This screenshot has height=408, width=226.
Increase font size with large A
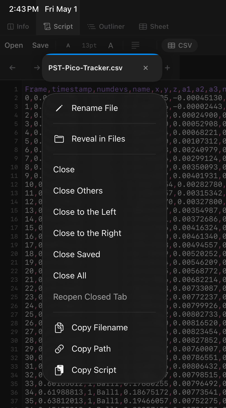(x=111, y=46)
